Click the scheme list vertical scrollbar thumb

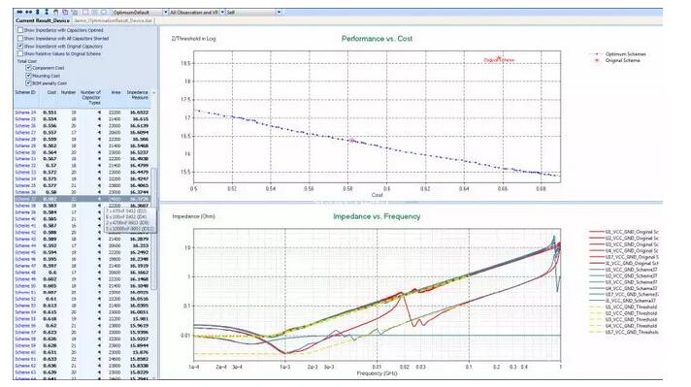153,229
